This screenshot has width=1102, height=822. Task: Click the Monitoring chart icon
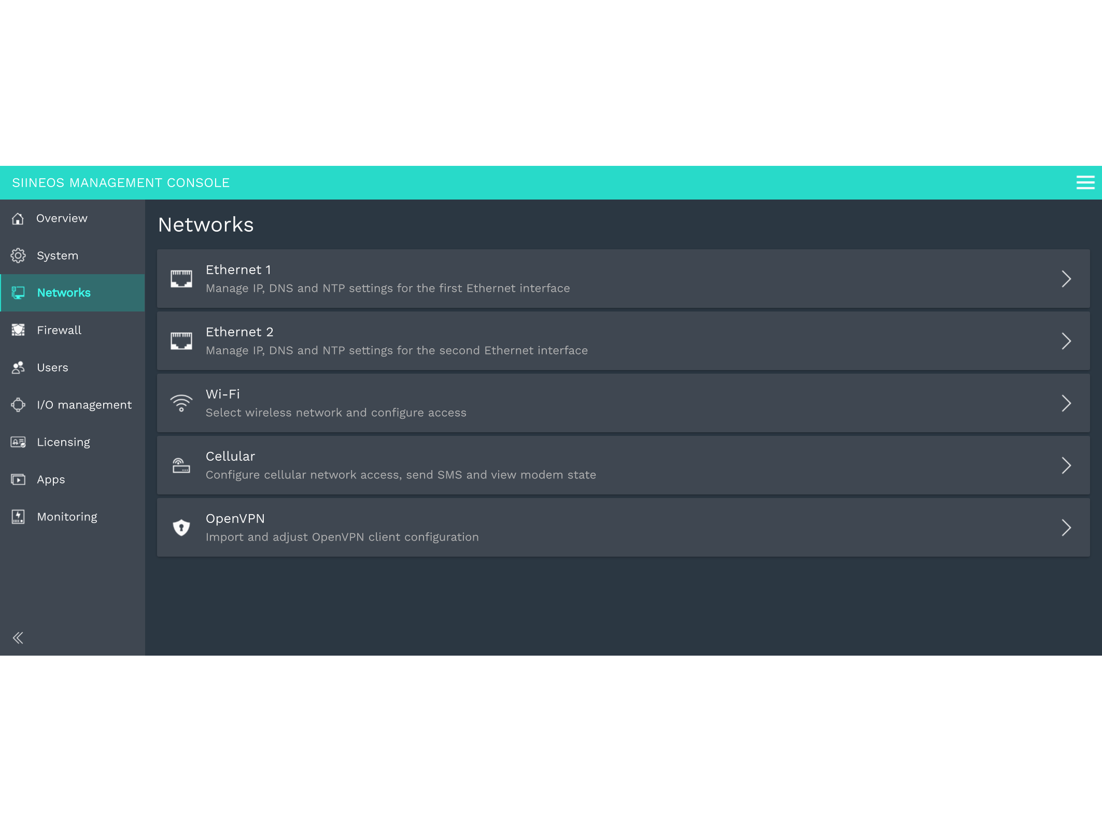[18, 517]
